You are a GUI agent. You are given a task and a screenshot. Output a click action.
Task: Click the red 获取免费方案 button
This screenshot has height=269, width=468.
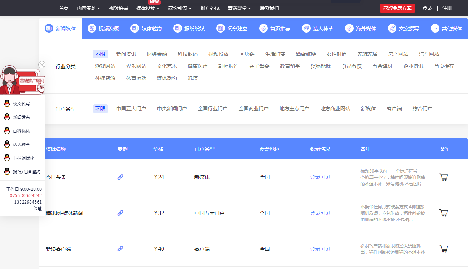point(397,8)
